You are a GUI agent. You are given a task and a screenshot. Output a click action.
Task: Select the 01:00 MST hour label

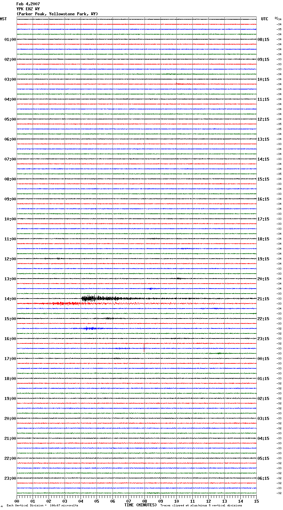(x=10, y=40)
